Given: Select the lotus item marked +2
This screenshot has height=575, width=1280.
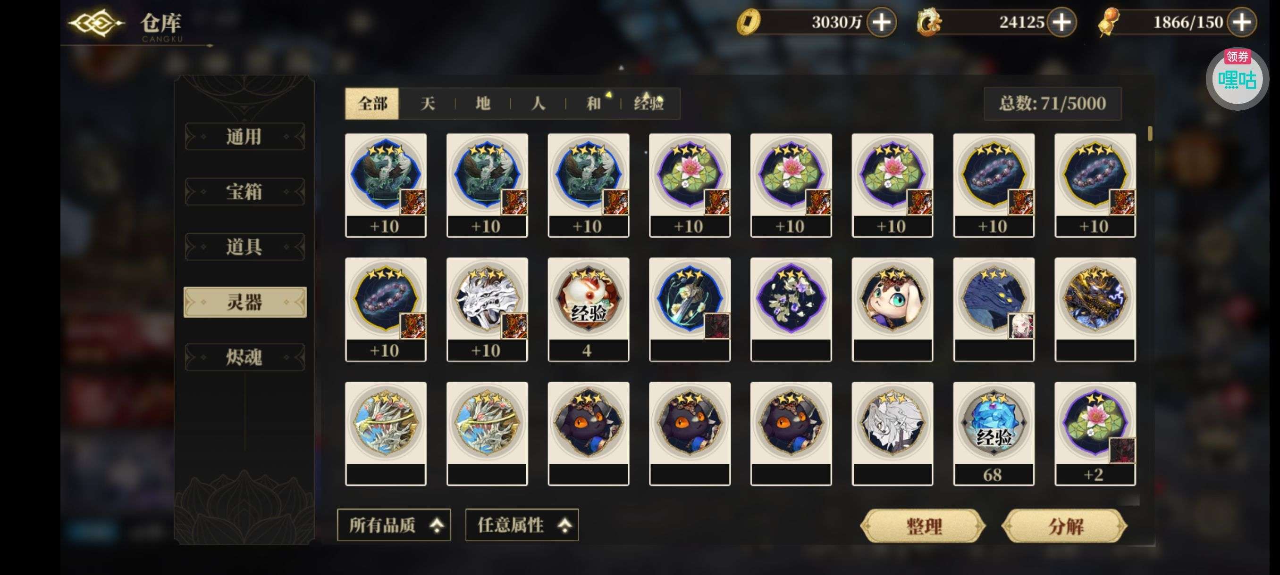Looking at the screenshot, I should click(1095, 433).
